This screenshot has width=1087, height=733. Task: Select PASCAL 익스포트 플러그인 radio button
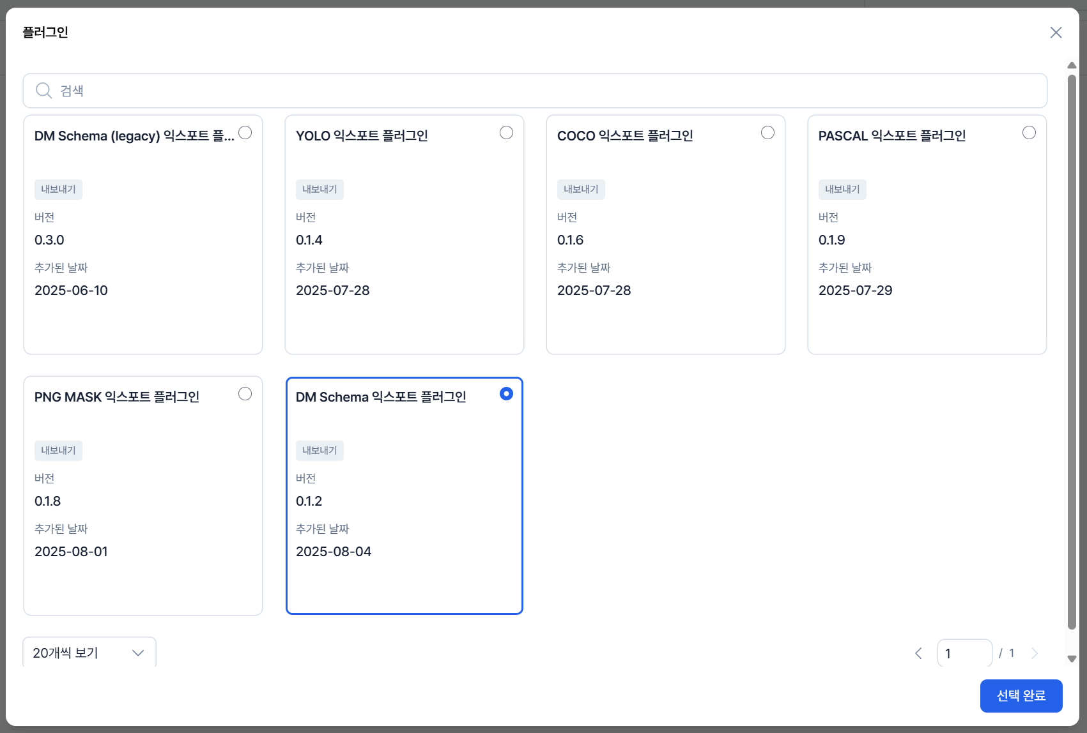tap(1029, 133)
